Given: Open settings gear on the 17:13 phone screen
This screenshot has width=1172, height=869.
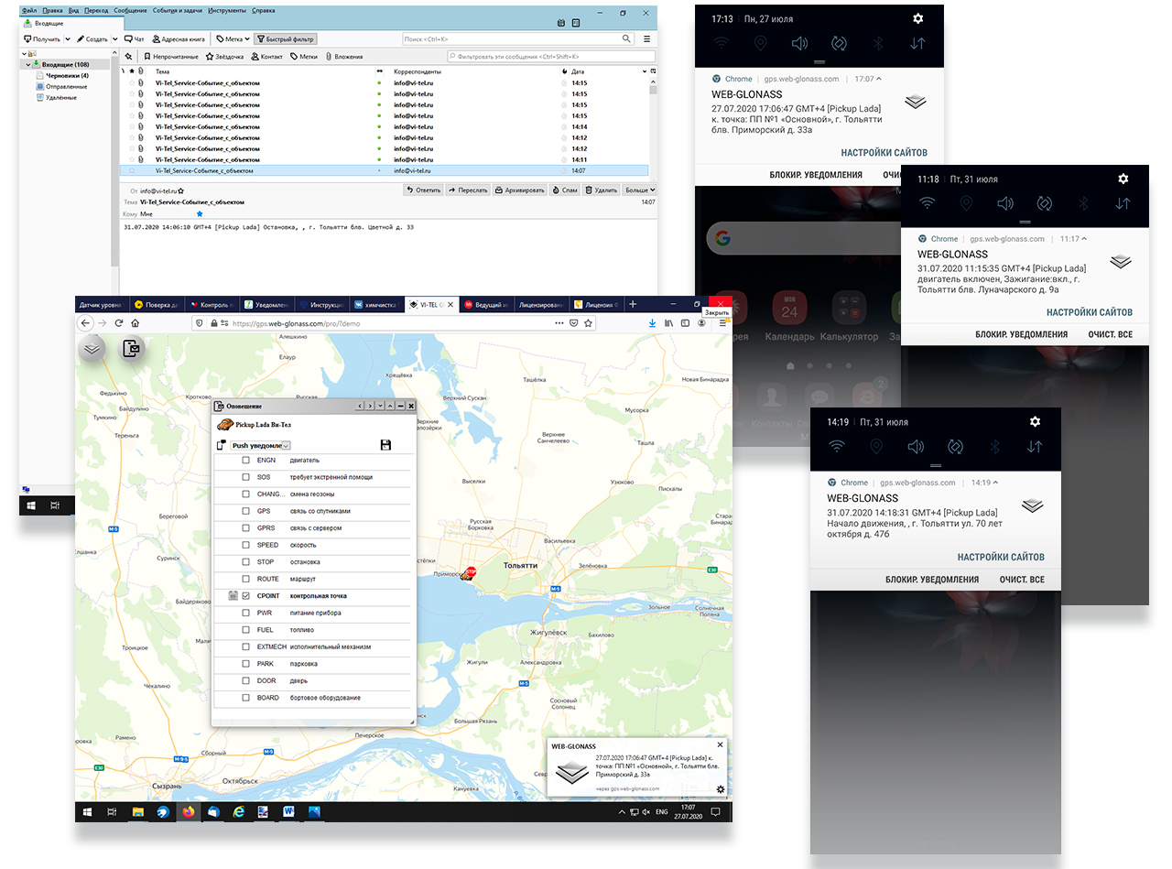Looking at the screenshot, I should pyautogui.click(x=918, y=18).
